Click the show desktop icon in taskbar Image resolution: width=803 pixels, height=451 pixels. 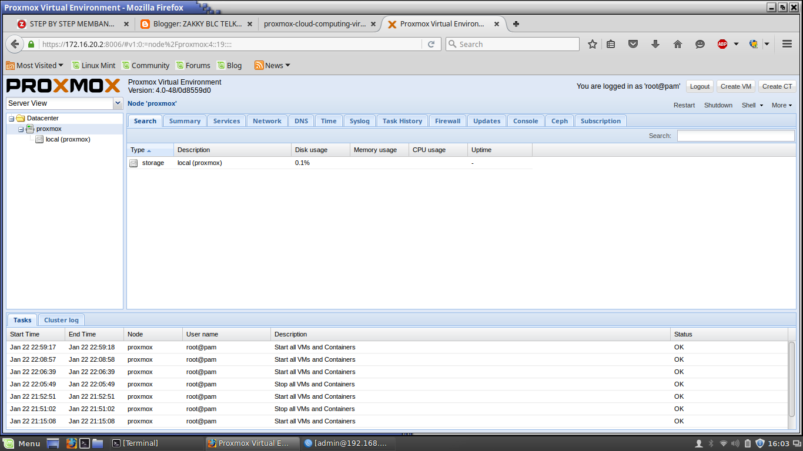53,443
